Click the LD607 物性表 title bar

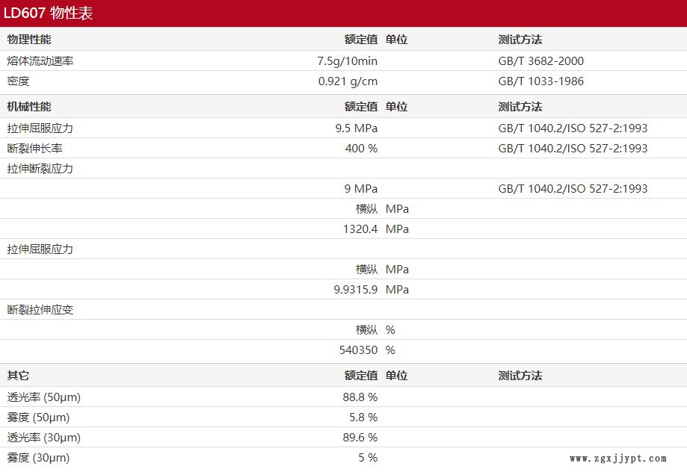[x=49, y=13]
